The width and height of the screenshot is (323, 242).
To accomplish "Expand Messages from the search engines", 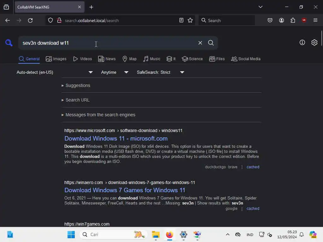I will point(98,115).
